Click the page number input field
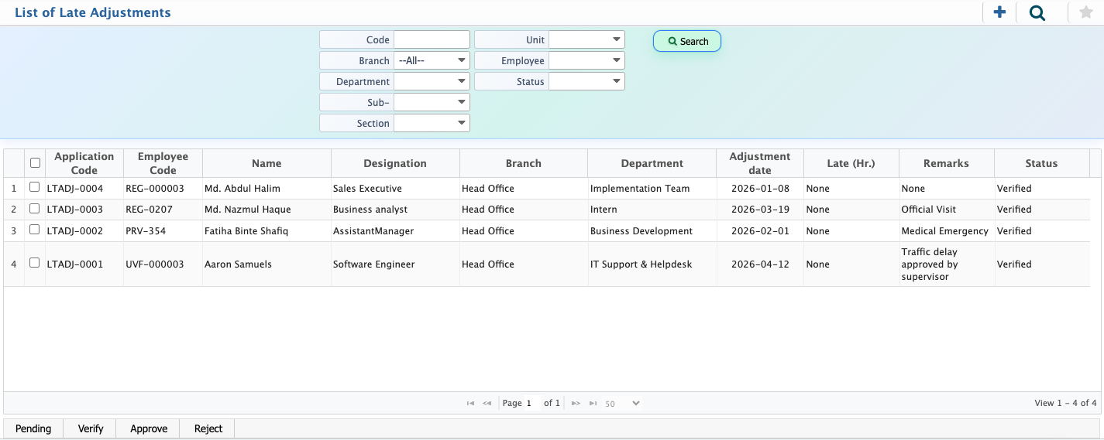The image size is (1104, 440). (531, 404)
